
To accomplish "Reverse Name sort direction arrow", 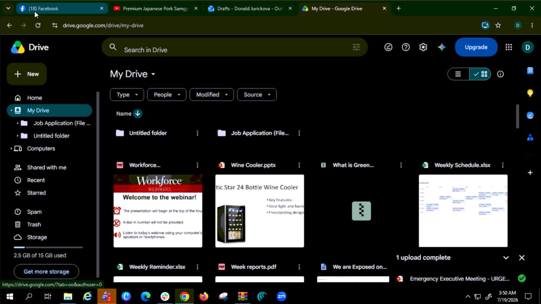I will [x=138, y=114].
